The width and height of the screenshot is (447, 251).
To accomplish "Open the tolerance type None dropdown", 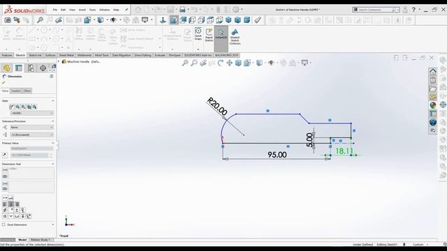I will [x=31, y=127].
